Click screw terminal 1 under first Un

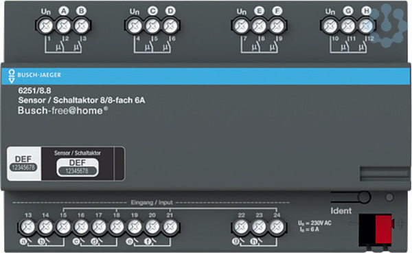coord(46,26)
